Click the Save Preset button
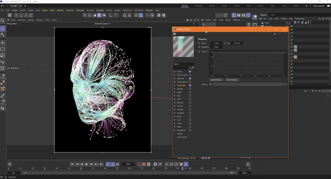The width and height of the screenshot is (331, 179). tap(232, 80)
